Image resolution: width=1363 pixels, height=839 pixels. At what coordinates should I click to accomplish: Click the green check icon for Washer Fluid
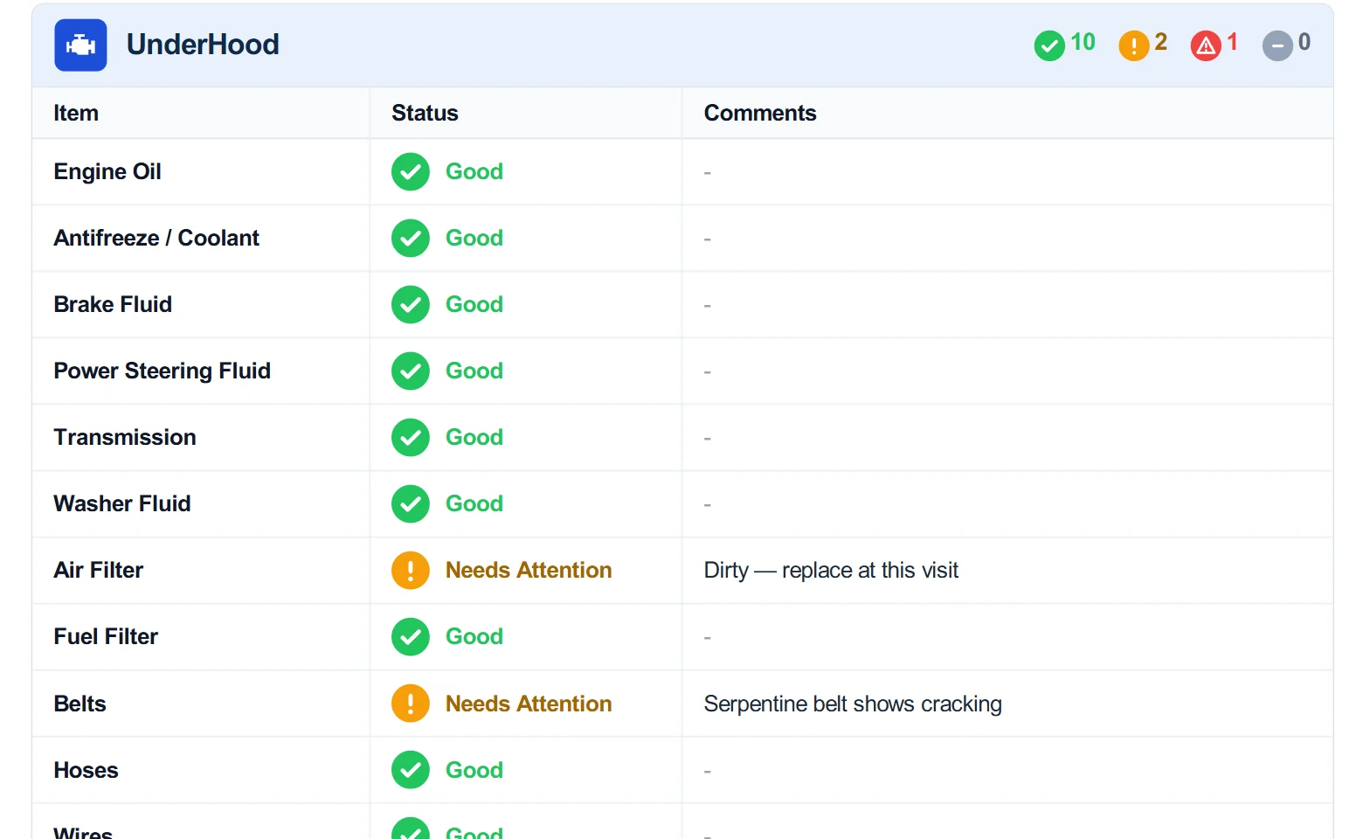coord(411,504)
